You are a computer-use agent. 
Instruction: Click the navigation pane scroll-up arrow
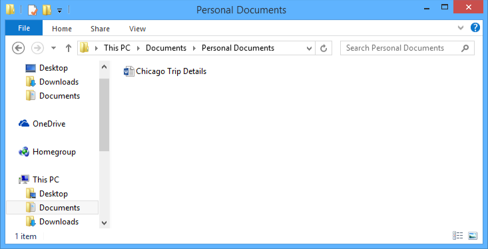105,67
